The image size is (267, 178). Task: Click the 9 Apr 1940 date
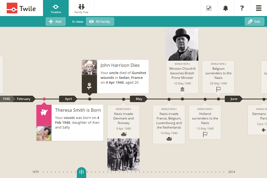click(x=124, y=129)
